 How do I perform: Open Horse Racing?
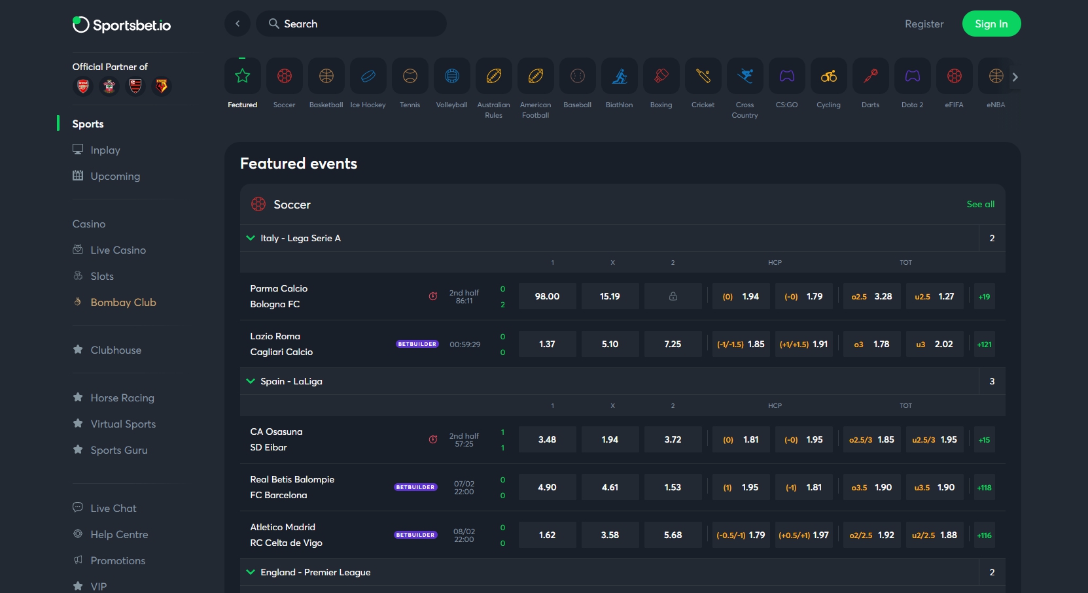tap(122, 398)
